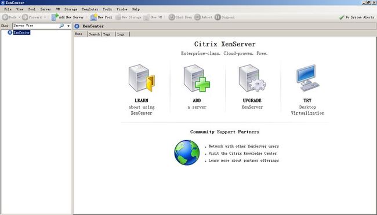377x215 pixels.
Task: Click 'Enterprise-class. Cloud-proven. Free.' tagline
Action: pos(224,53)
